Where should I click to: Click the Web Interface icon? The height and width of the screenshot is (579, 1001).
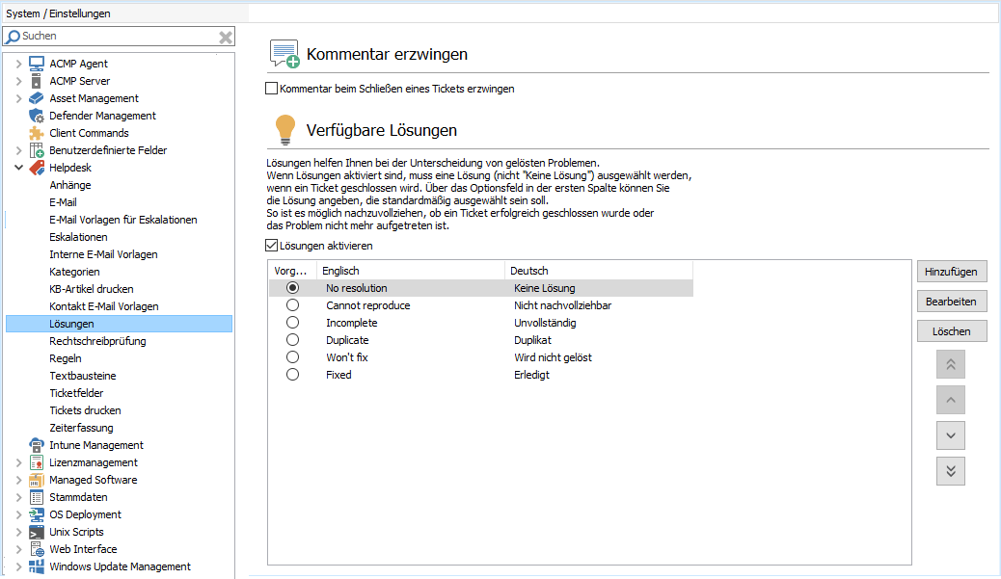coord(36,549)
